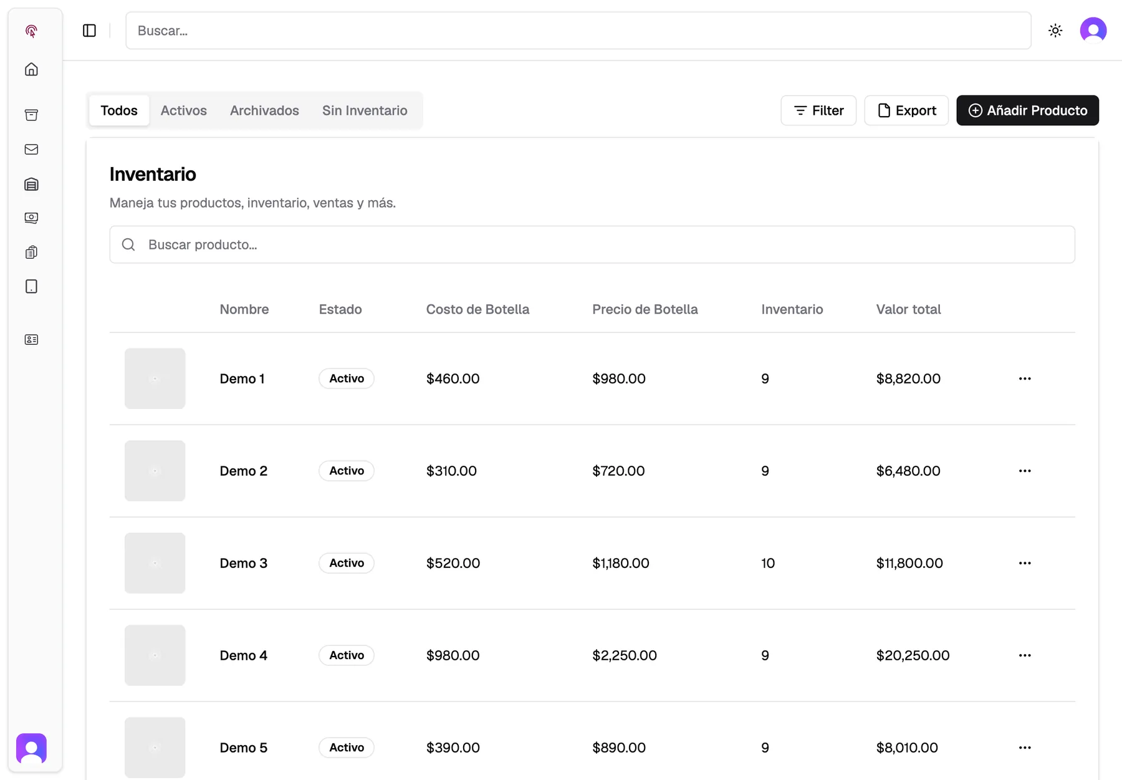Screen dimensions: 1122x780
Task: Click the Activo badge for Demo 4
Action: pyautogui.click(x=347, y=655)
